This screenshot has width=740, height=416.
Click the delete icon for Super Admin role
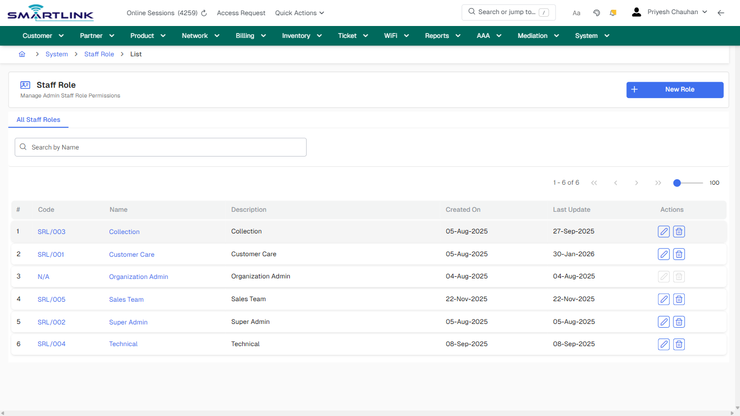click(x=679, y=322)
